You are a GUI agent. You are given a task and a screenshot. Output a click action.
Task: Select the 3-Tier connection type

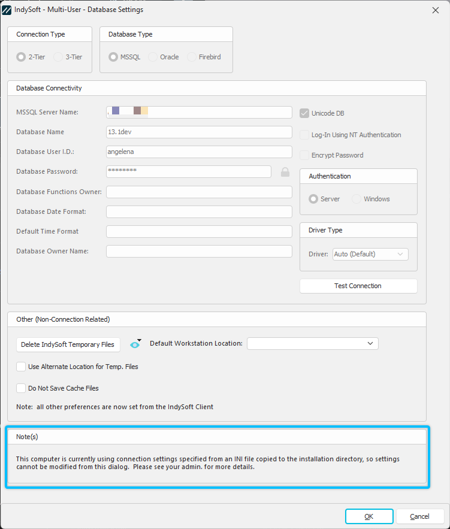[x=58, y=57]
